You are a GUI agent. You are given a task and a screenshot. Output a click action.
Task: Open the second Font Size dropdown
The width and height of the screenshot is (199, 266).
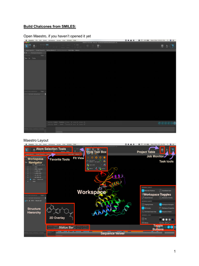pos(169,223)
